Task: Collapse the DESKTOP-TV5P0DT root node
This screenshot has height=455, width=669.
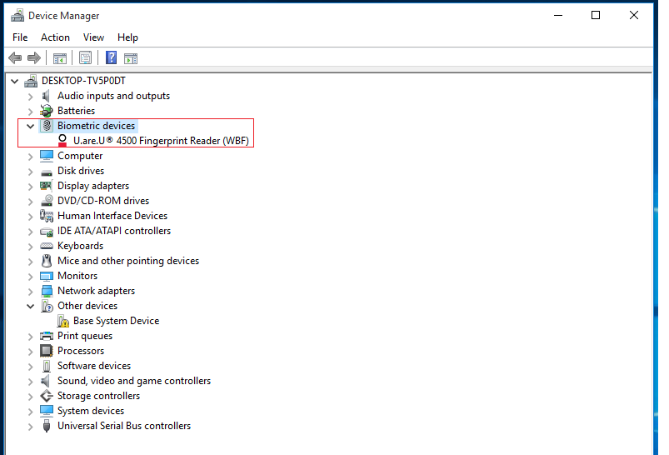Action: tap(15, 81)
